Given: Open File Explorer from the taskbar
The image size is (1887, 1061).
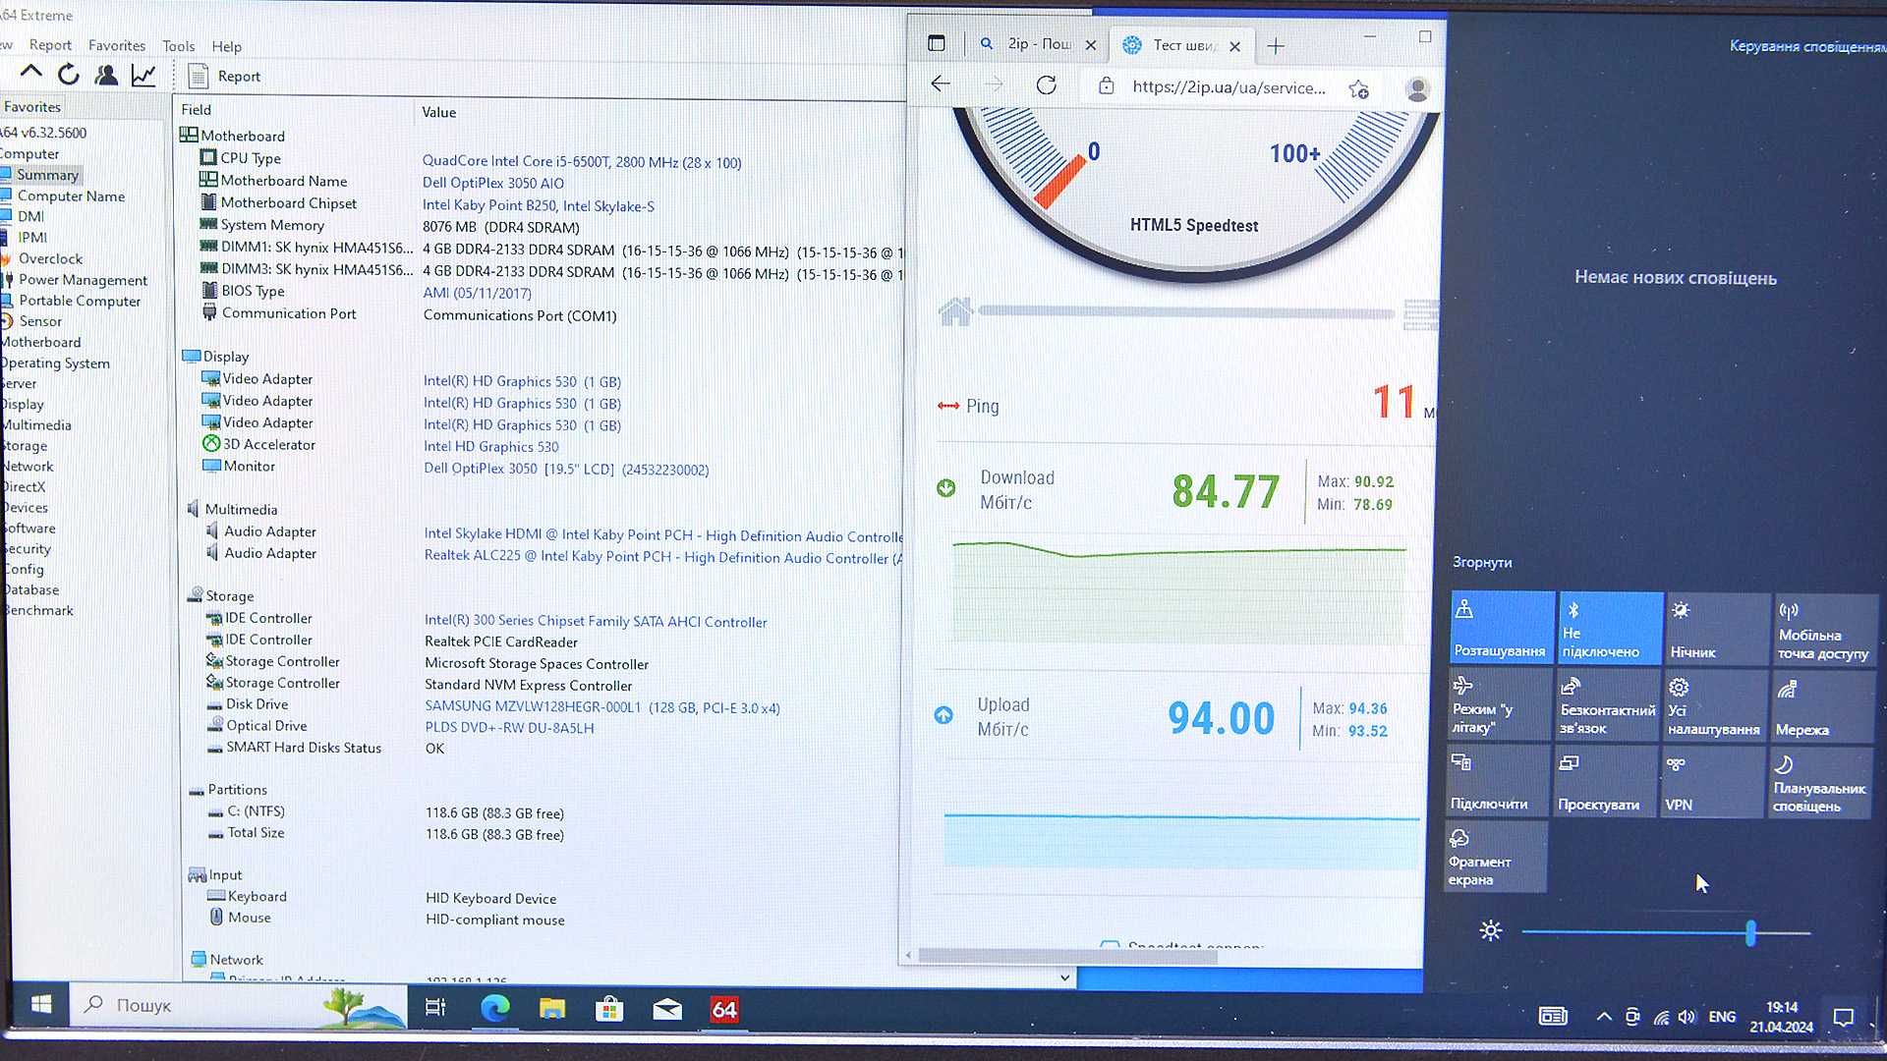Looking at the screenshot, I should click(x=552, y=1008).
